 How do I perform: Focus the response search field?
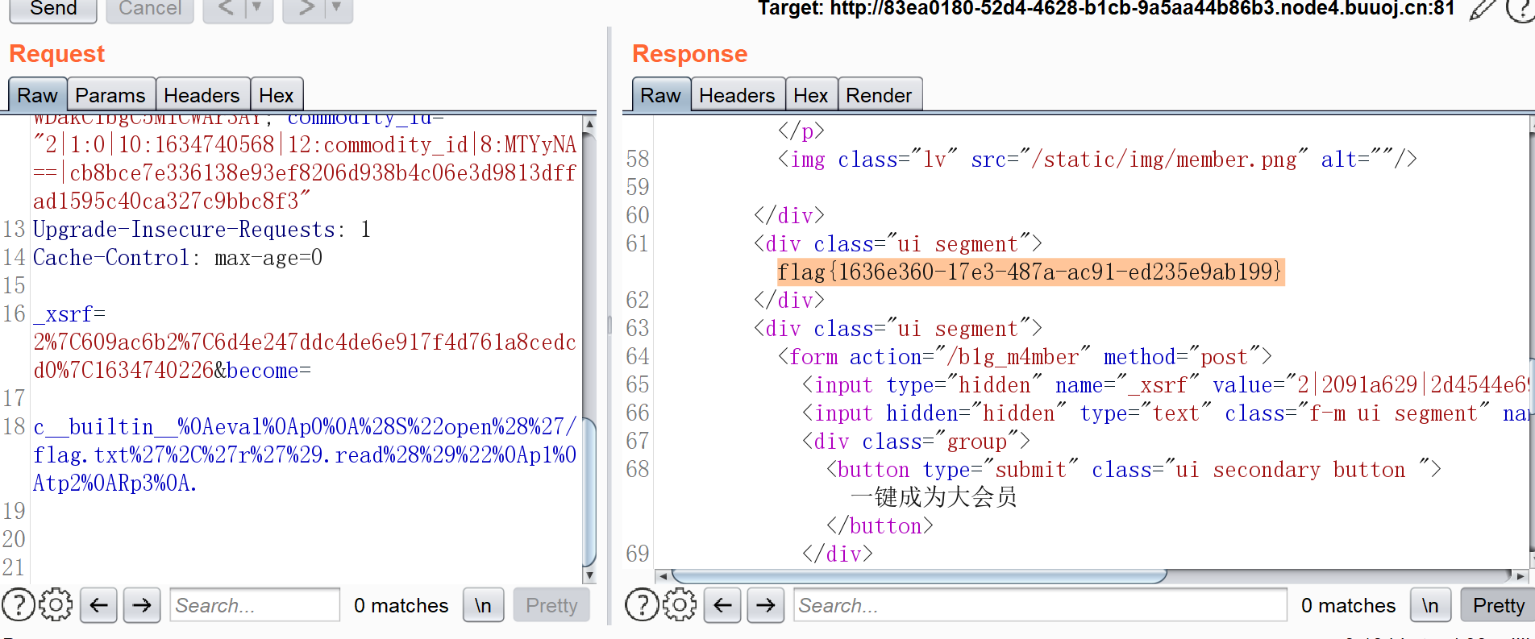click(x=1040, y=605)
